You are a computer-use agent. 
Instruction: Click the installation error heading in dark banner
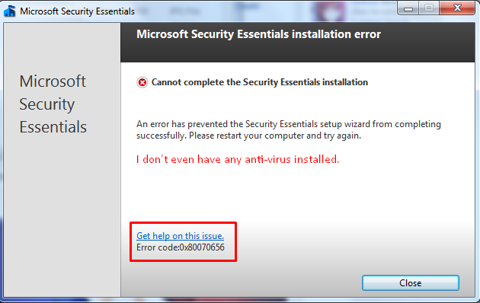point(259,34)
